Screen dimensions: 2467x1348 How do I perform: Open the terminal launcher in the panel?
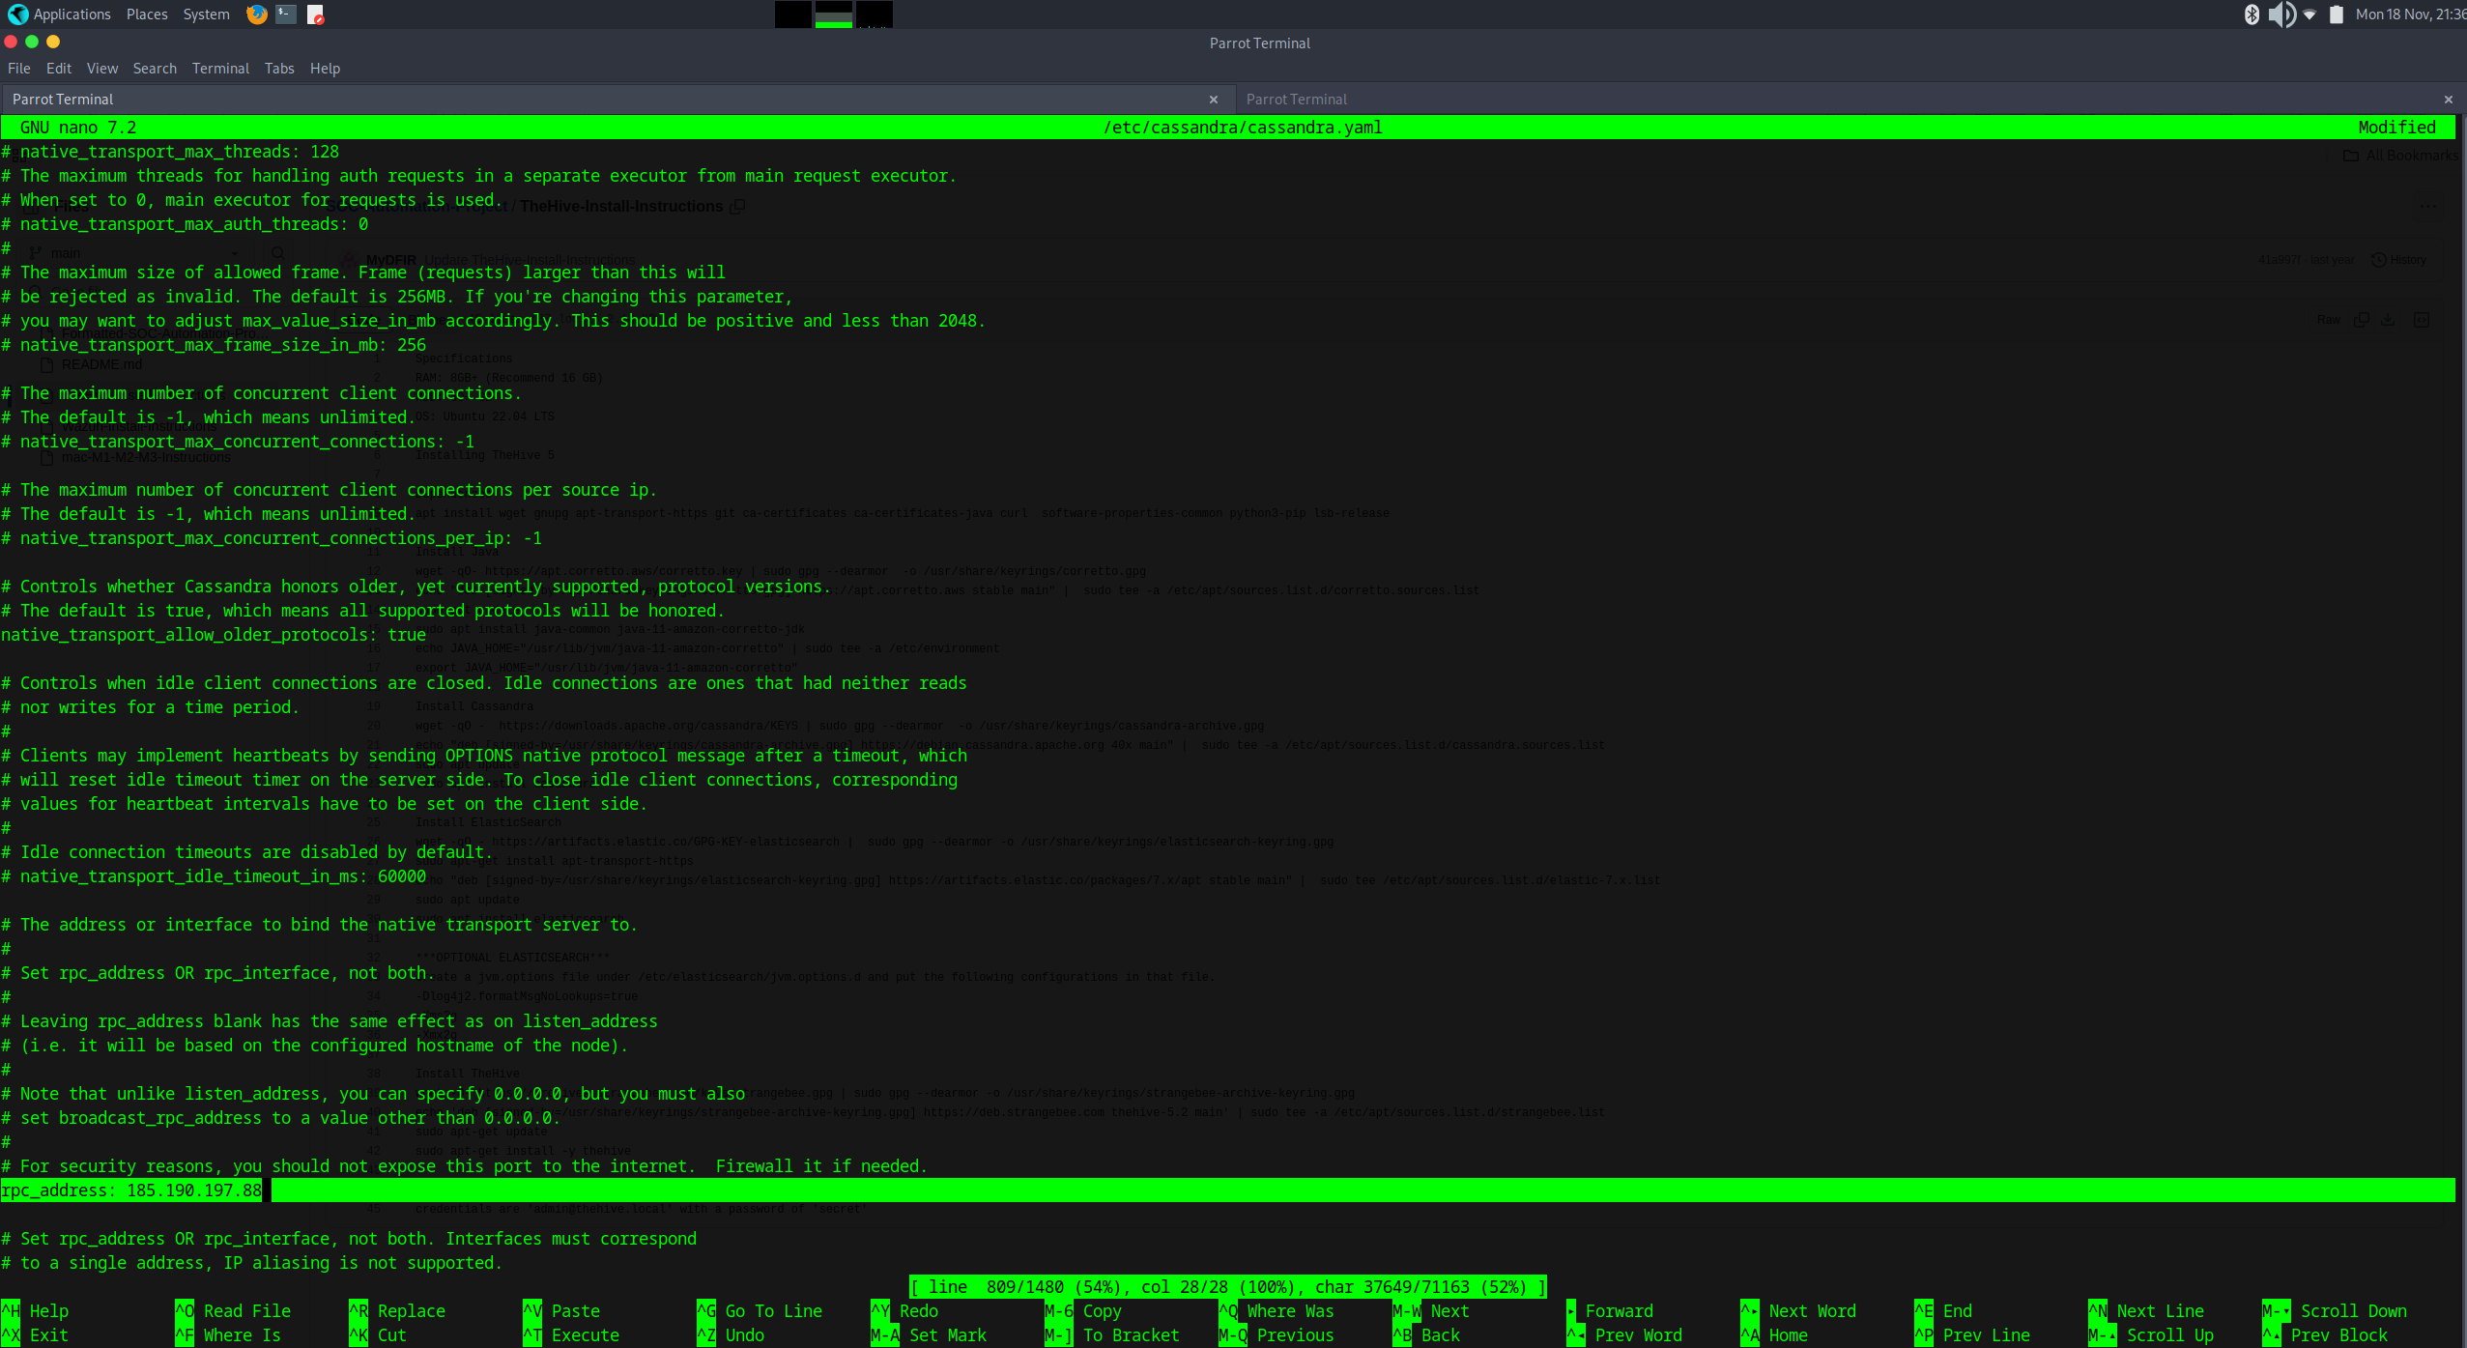[x=286, y=14]
